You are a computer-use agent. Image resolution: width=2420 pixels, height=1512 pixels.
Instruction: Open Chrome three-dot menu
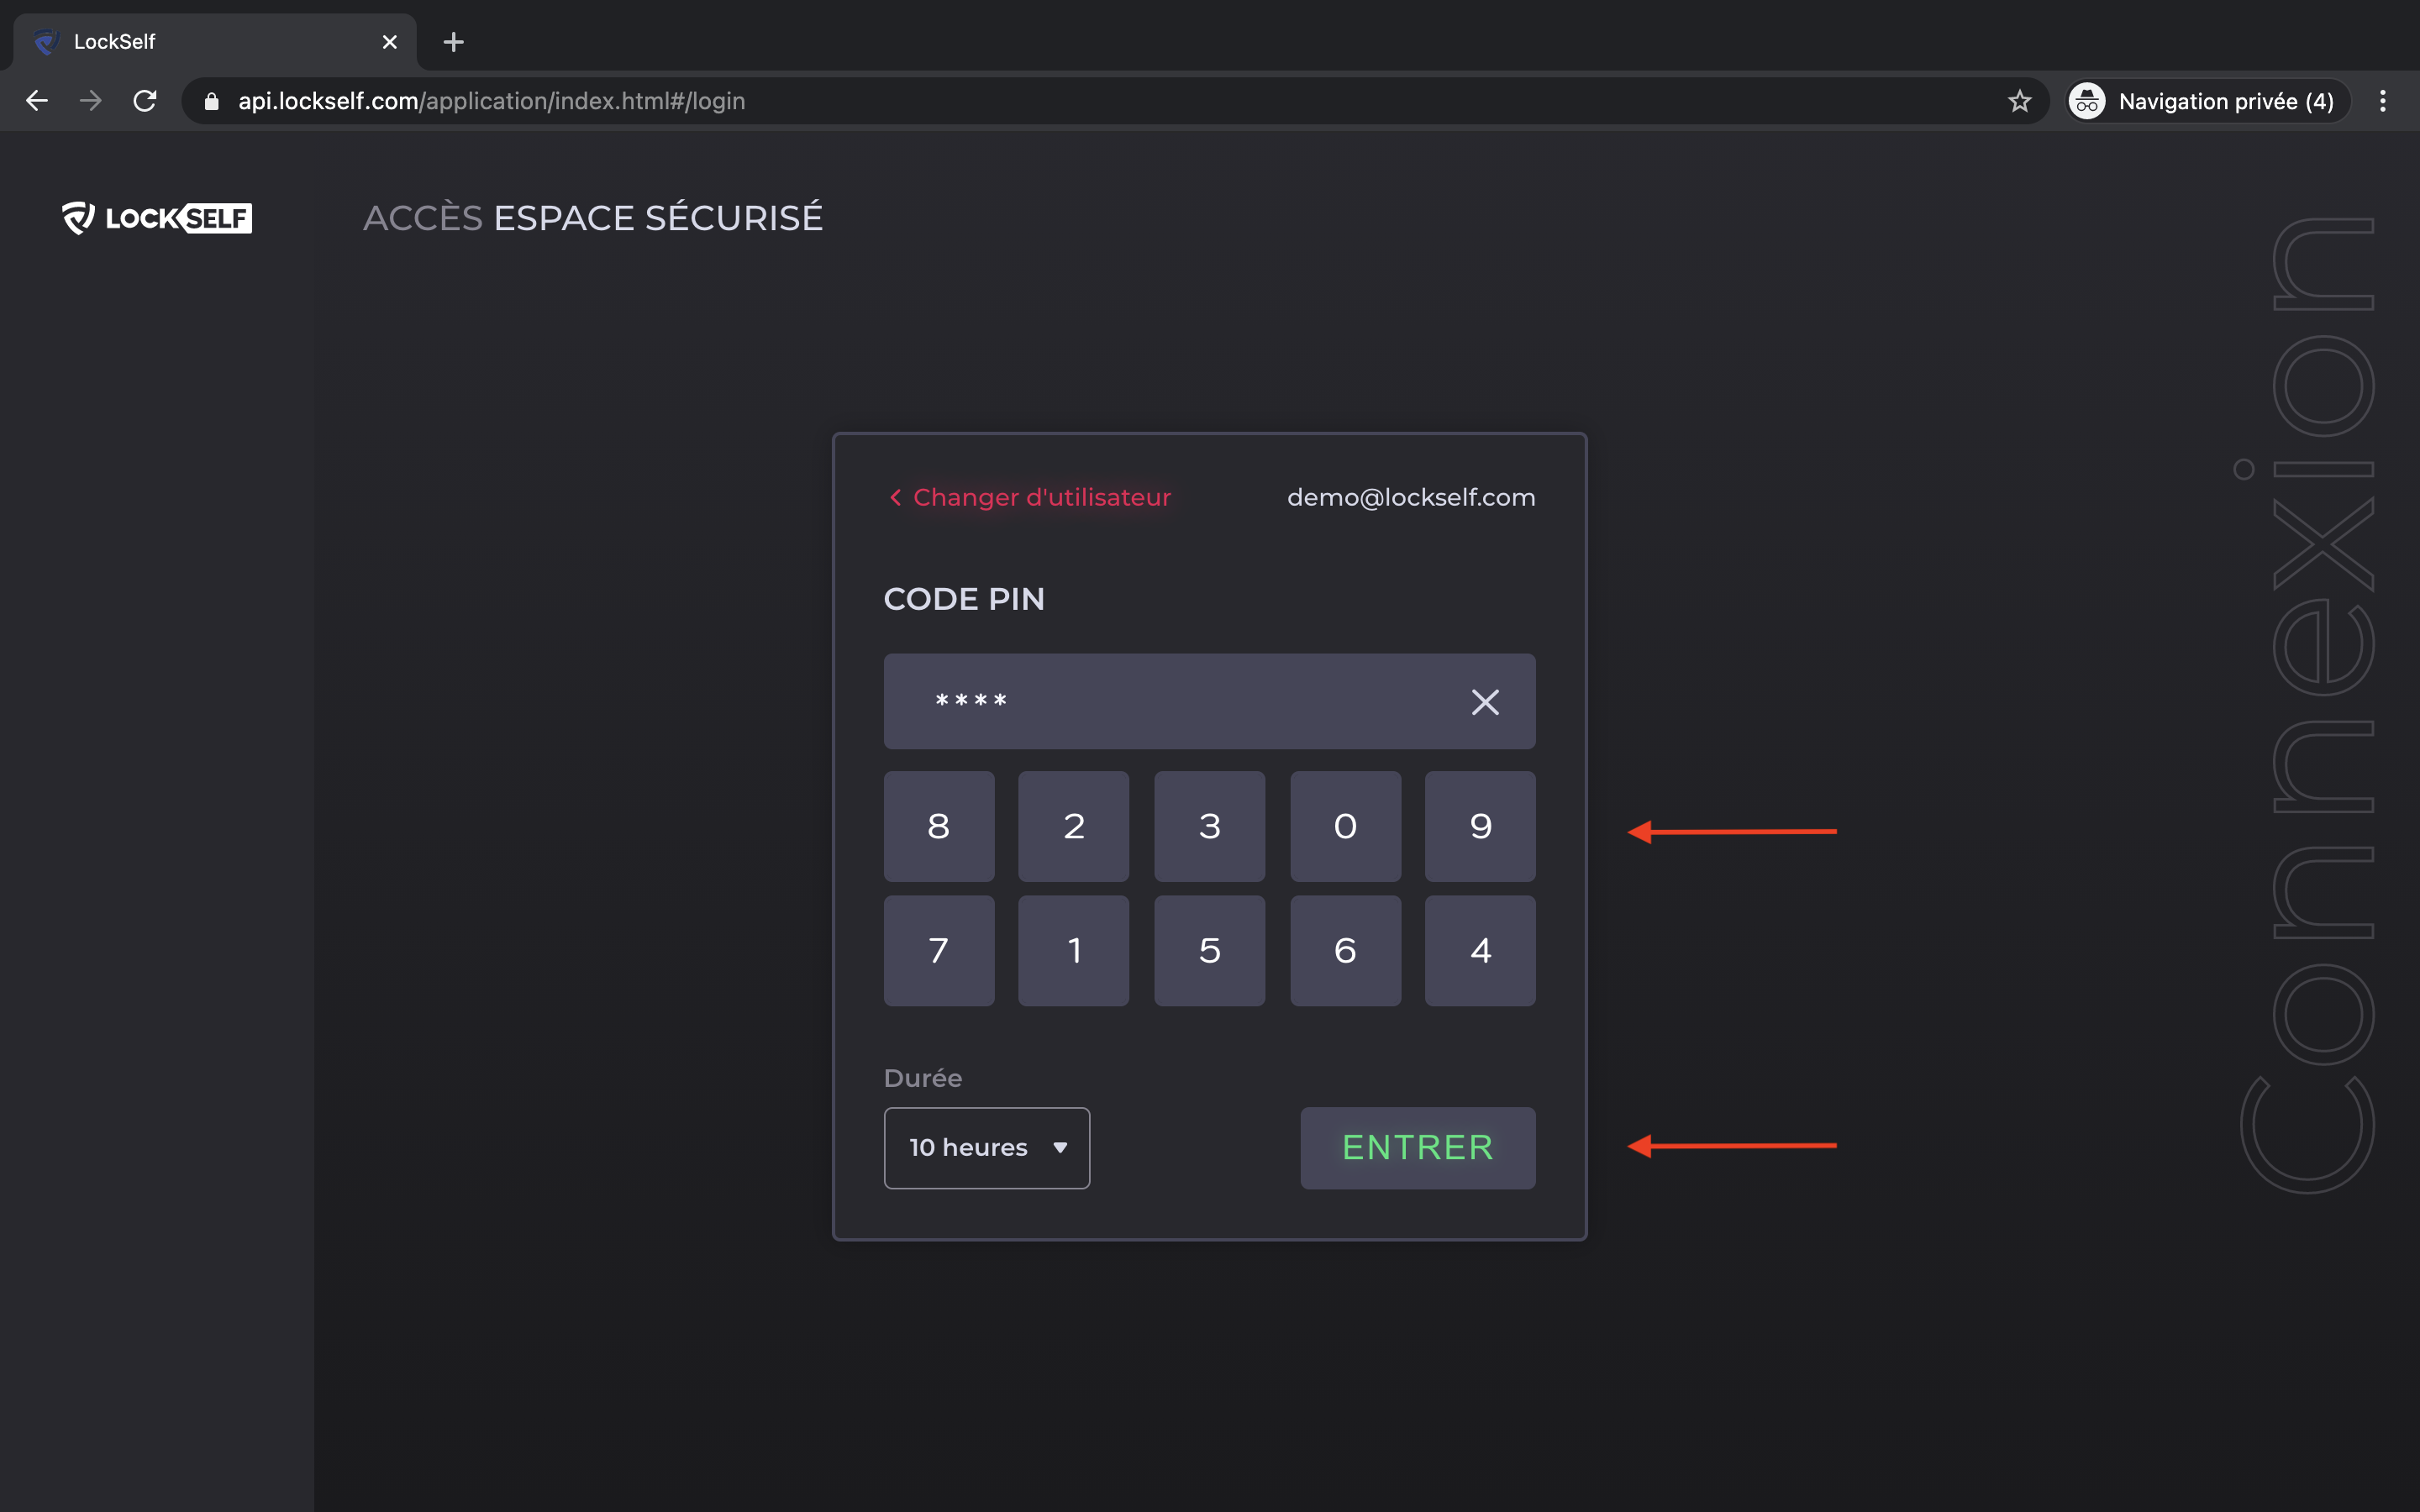pos(2383,101)
